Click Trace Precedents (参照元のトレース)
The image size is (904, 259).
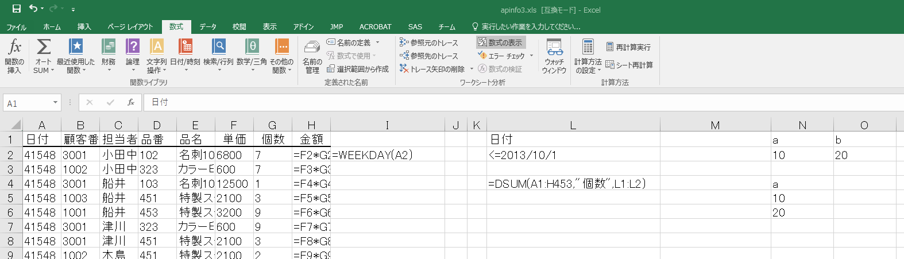(x=429, y=42)
